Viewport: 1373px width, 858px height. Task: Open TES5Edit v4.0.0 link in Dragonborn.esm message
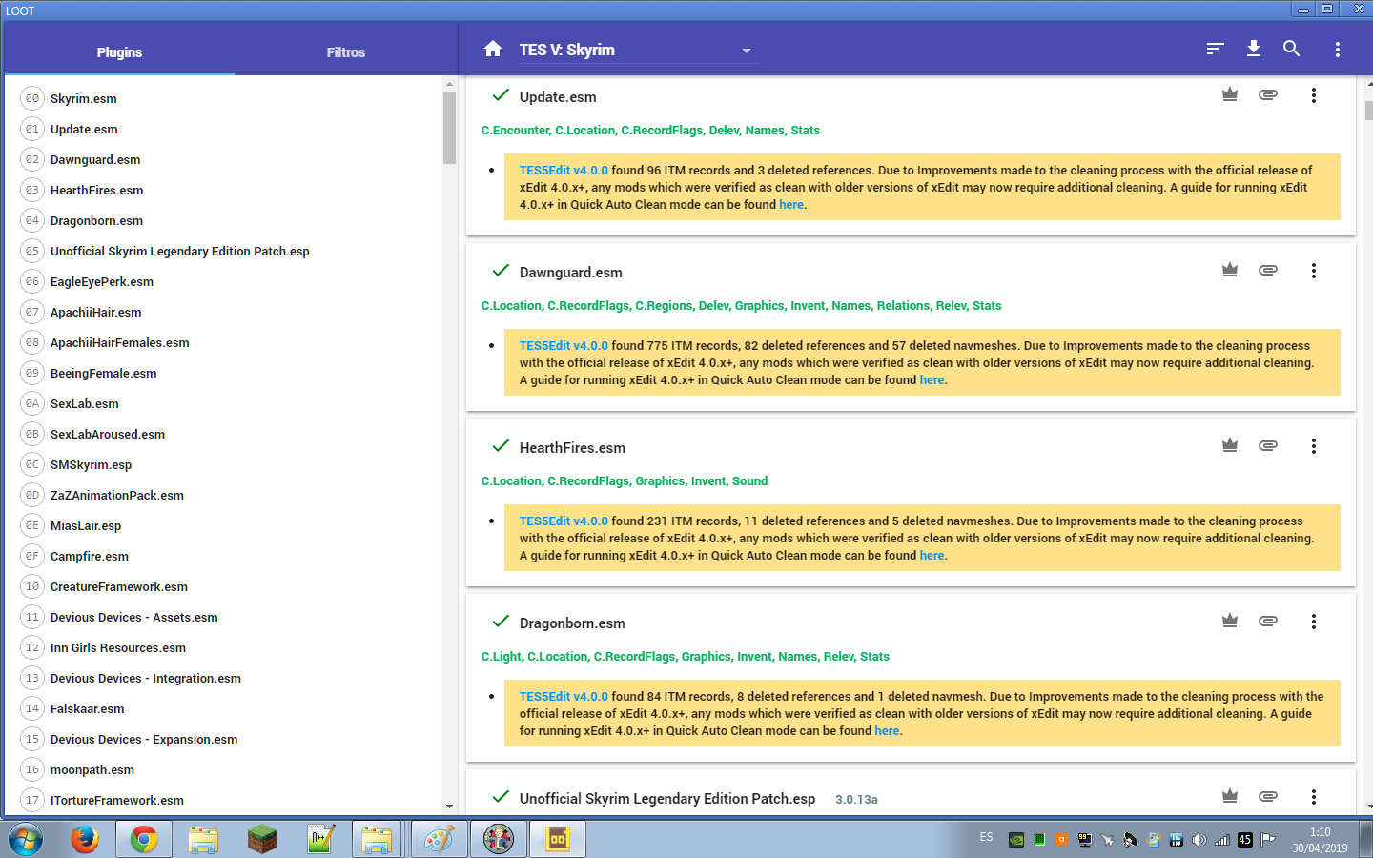[x=564, y=697]
